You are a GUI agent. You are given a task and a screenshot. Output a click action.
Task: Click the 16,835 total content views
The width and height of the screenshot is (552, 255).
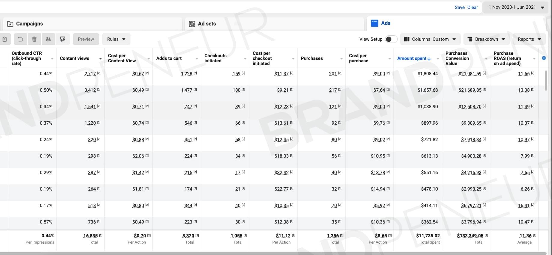91,236
